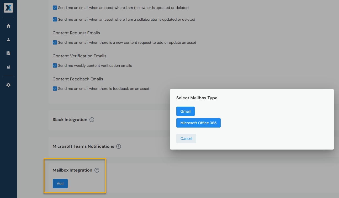Click the Content Verification Emails heading
The width and height of the screenshot is (339, 198).
point(80,56)
